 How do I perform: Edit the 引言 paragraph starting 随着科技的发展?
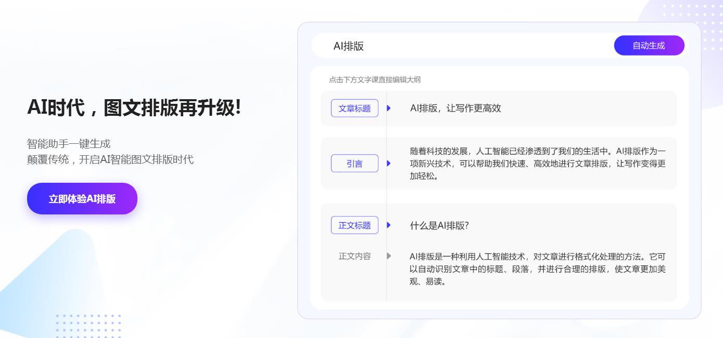[537, 164]
